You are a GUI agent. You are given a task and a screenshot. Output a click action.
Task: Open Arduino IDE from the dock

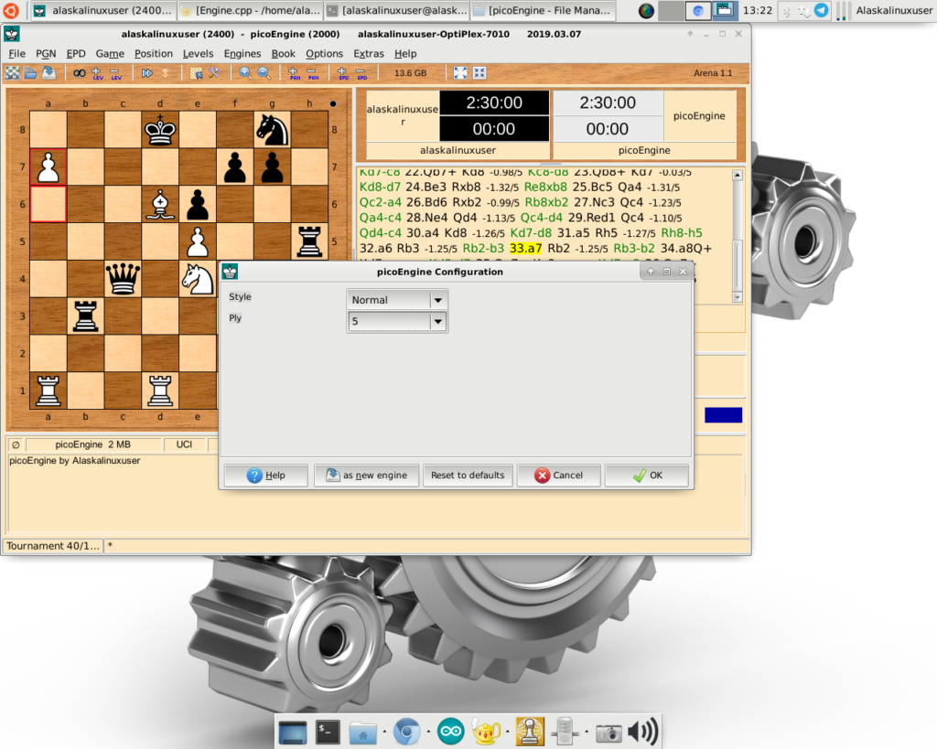tap(450, 732)
